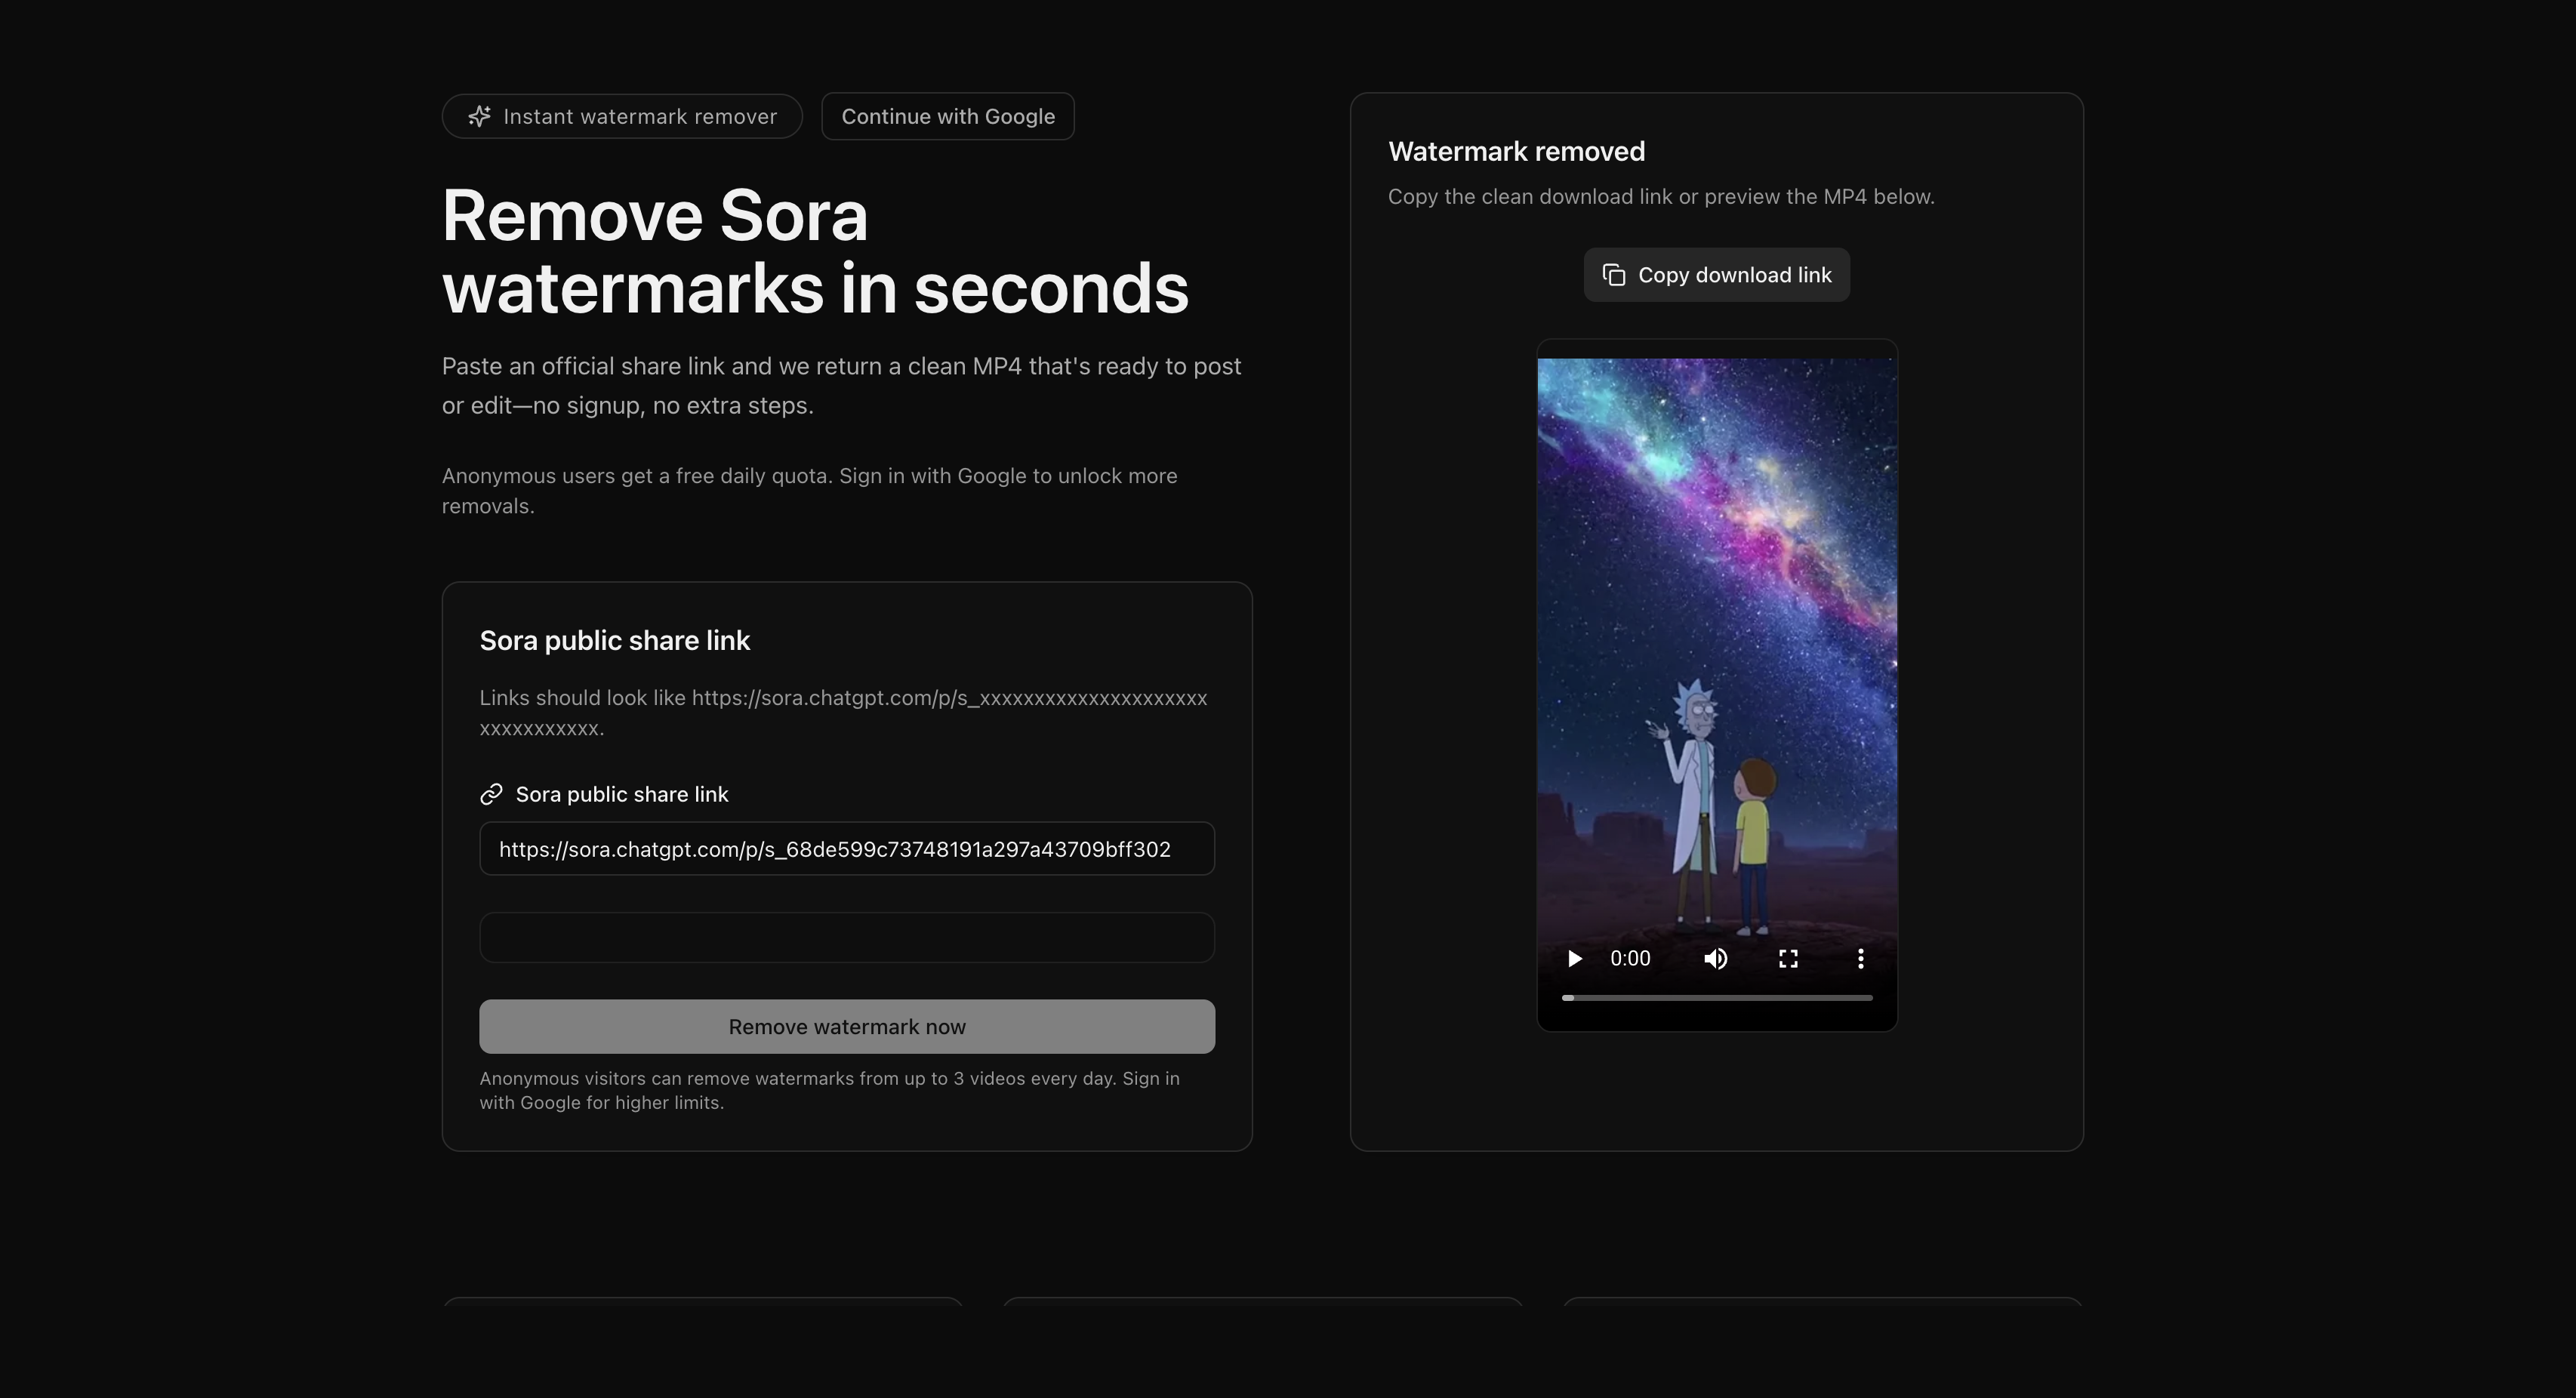Screen dimensions: 2576x1398
Task: Click the Instant watermark remover badge text
Action: (x=640, y=117)
